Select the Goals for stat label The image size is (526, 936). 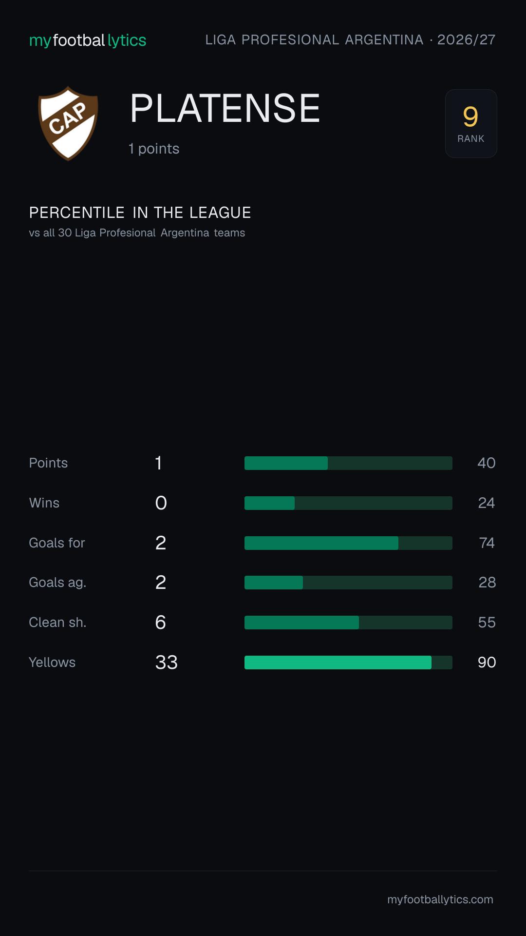[57, 543]
